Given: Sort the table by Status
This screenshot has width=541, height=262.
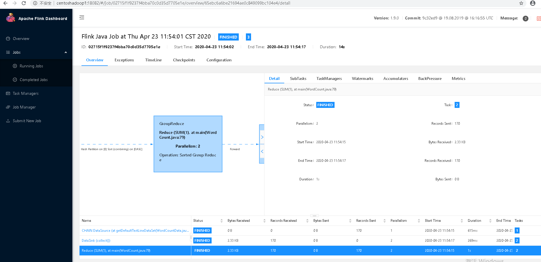Looking at the screenshot, I should [x=222, y=221].
